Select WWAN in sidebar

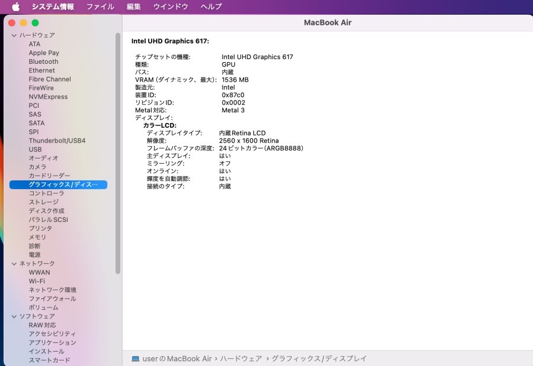pos(40,273)
